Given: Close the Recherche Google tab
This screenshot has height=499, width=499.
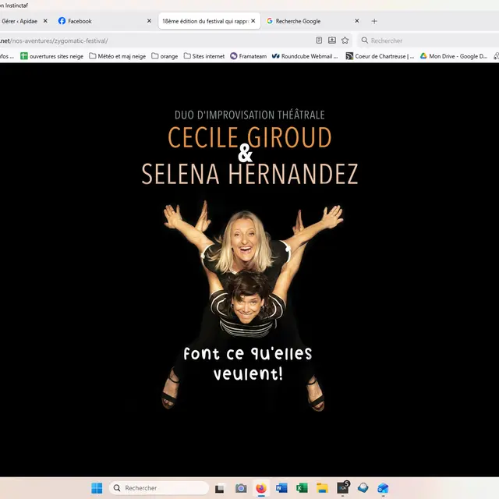Looking at the screenshot, I should 357,21.
